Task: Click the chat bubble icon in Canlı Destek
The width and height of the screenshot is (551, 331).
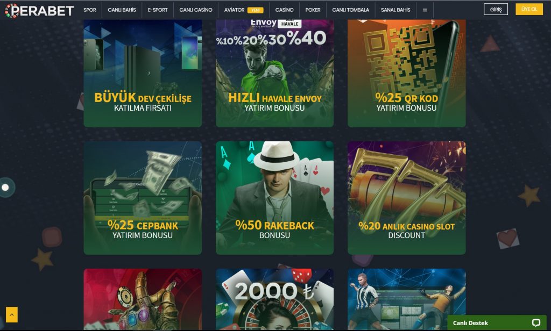Action: pyautogui.click(x=536, y=322)
